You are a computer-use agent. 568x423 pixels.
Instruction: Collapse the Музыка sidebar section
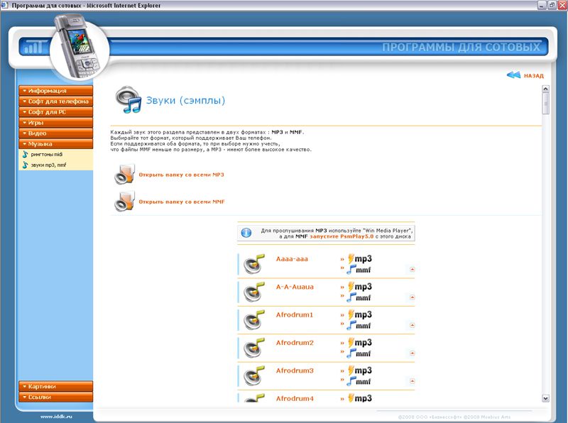click(x=55, y=144)
